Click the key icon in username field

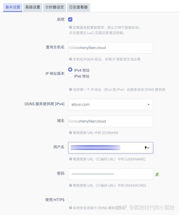(x=146, y=148)
